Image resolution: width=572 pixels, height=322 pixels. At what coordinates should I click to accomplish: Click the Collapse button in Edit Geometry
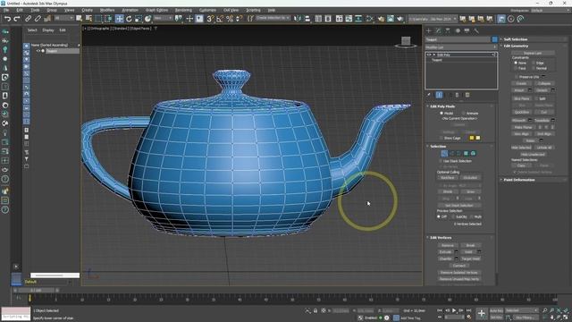pyautogui.click(x=544, y=83)
